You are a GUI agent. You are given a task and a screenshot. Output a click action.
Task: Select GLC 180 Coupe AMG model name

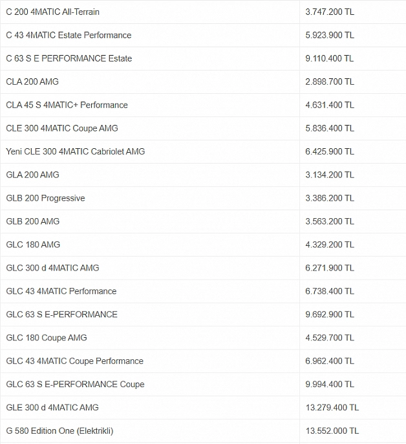tap(47, 338)
